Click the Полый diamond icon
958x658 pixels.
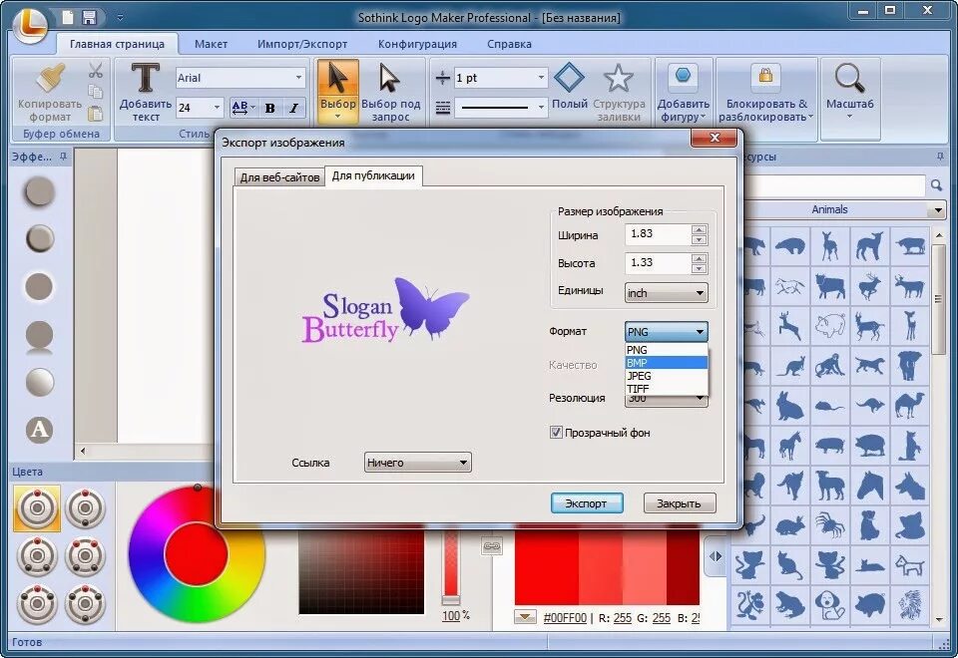(x=569, y=78)
